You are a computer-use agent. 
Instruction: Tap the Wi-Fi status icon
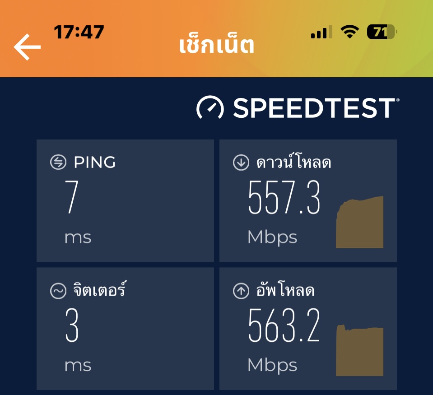pos(349,32)
